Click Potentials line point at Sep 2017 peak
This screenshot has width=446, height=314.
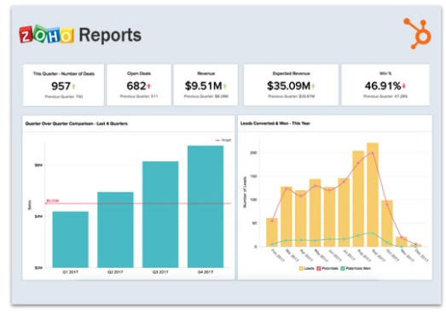pyautogui.click(x=373, y=153)
